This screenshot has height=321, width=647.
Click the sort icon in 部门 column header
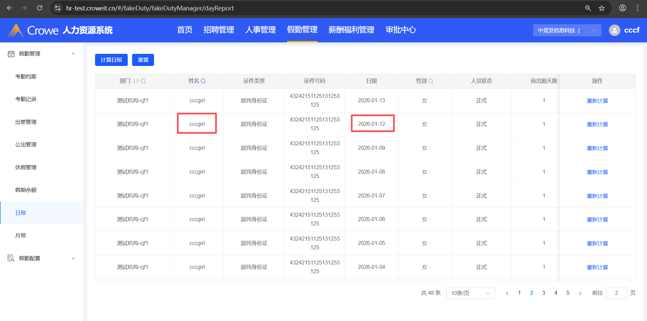[x=136, y=81]
